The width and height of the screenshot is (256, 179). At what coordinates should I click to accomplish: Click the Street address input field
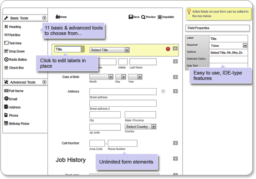pyautogui.click(x=123, y=91)
